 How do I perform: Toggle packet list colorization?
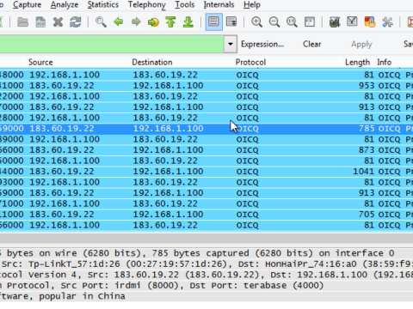tap(213, 22)
